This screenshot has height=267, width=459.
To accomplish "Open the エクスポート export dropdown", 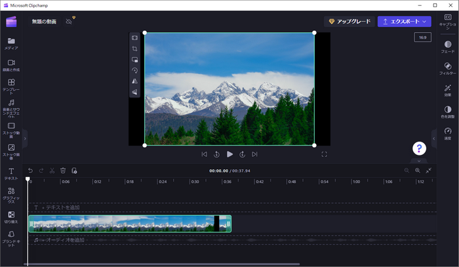I will coord(404,22).
